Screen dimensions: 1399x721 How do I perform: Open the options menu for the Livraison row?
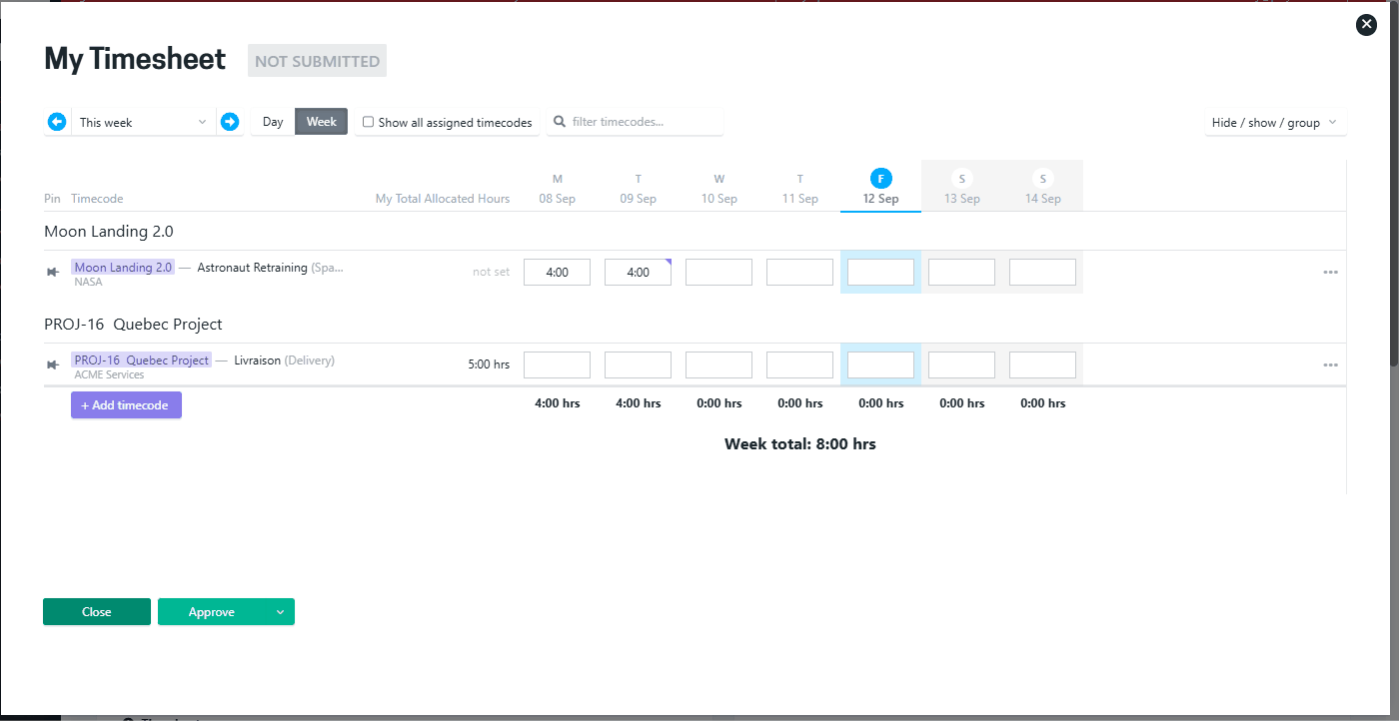pos(1330,364)
